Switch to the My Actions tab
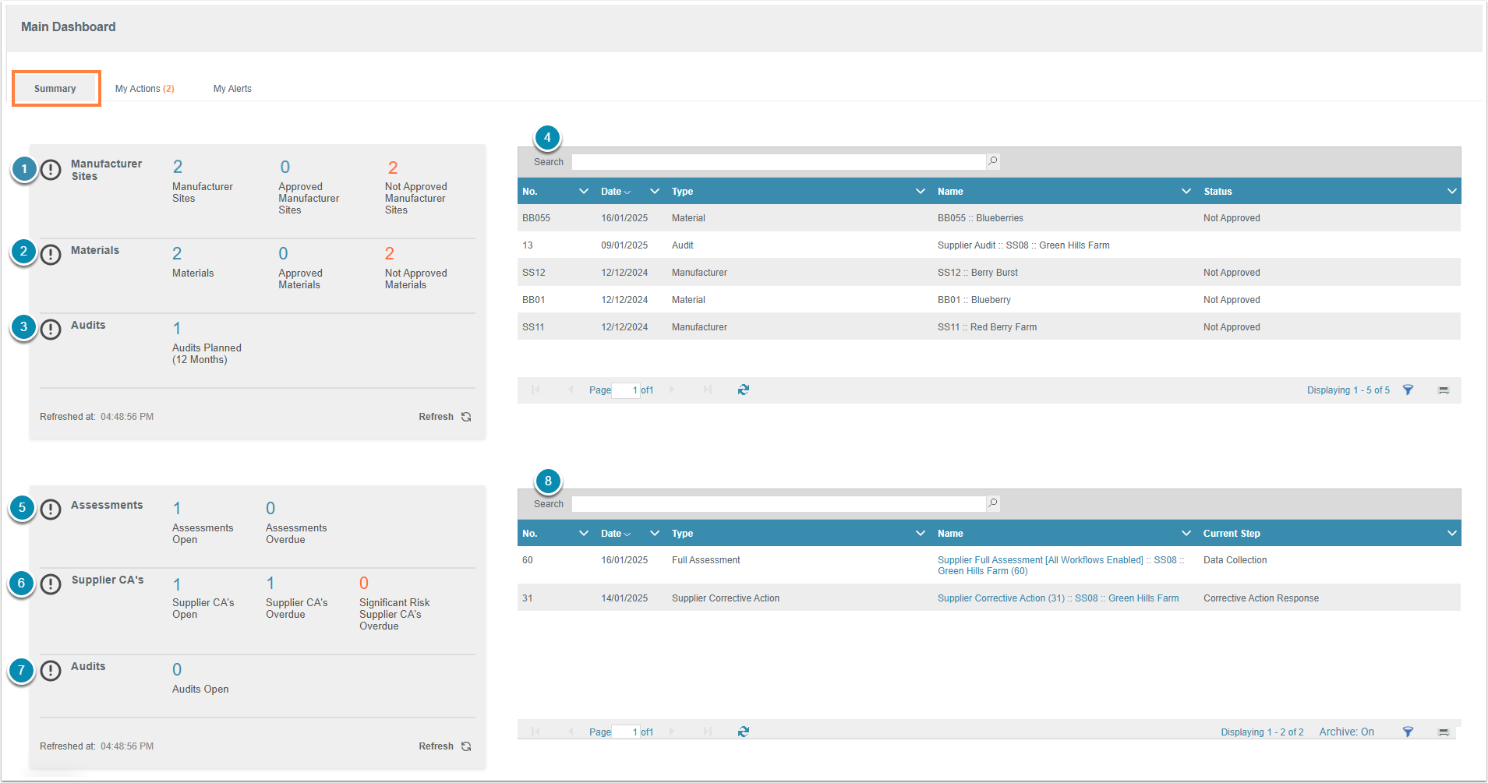The width and height of the screenshot is (1488, 783). [144, 89]
